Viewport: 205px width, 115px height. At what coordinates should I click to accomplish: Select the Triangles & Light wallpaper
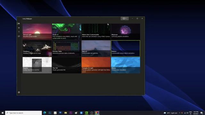coord(96,65)
